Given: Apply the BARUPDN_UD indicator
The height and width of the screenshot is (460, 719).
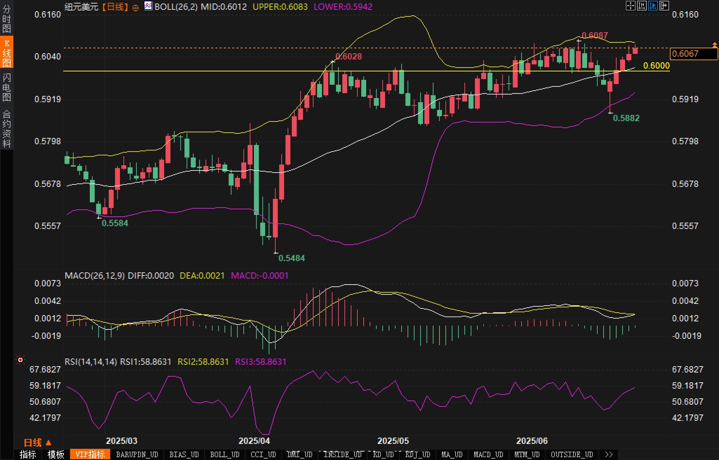Looking at the screenshot, I should (x=137, y=454).
